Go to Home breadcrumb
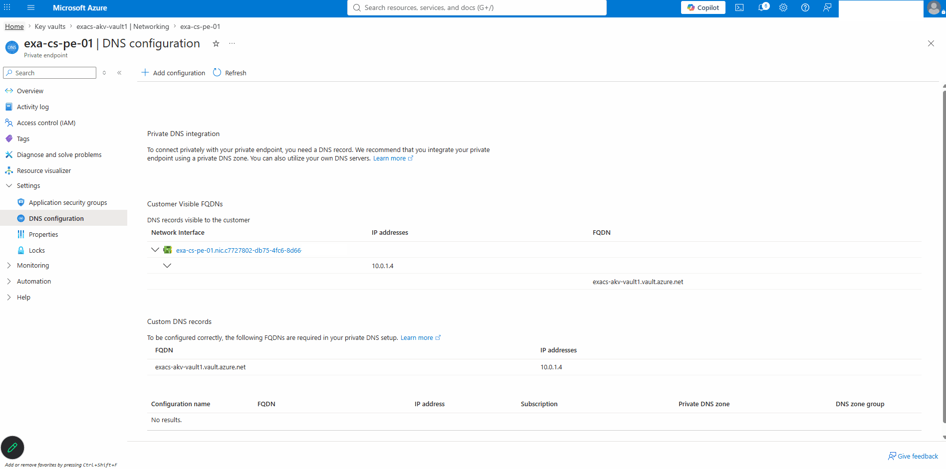 pyautogui.click(x=14, y=26)
